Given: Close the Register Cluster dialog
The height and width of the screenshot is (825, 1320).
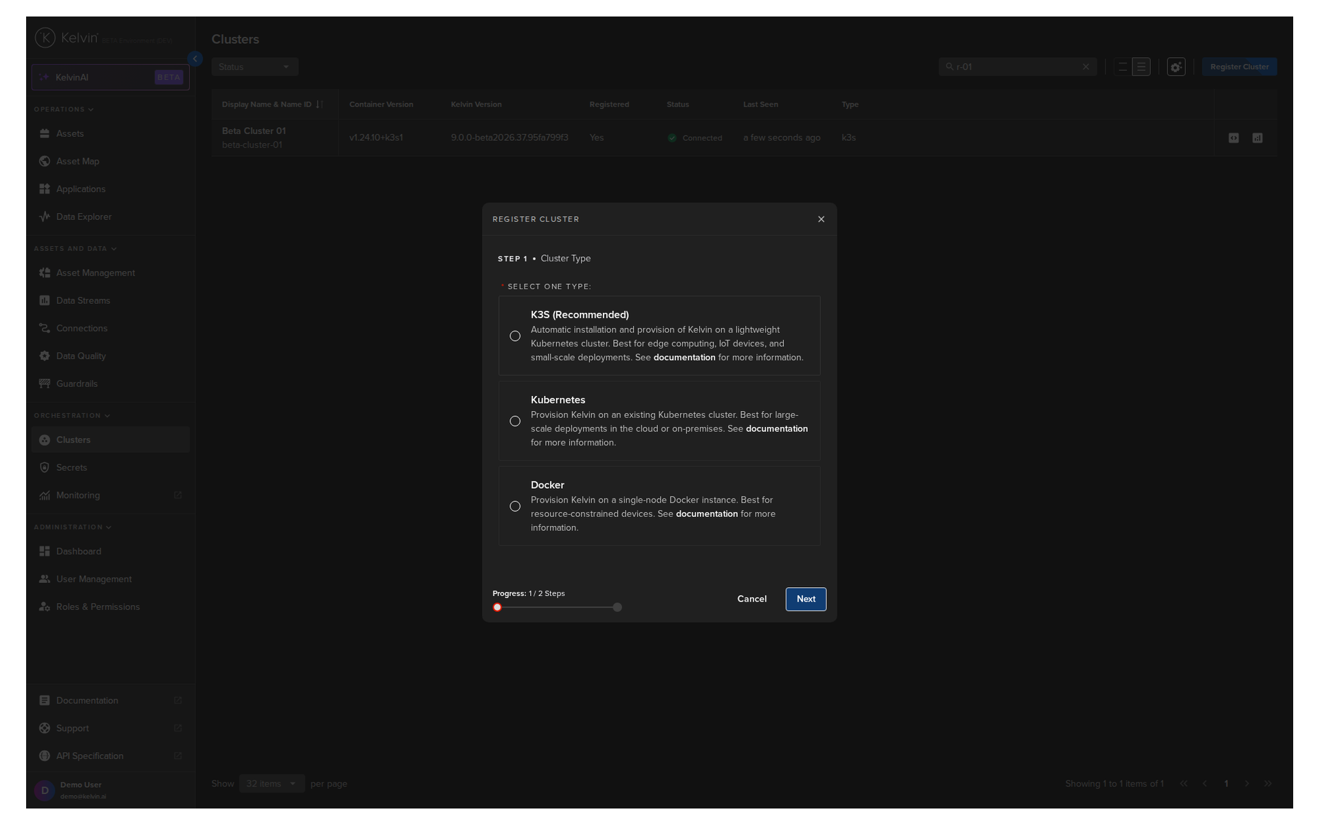Looking at the screenshot, I should click(x=821, y=219).
